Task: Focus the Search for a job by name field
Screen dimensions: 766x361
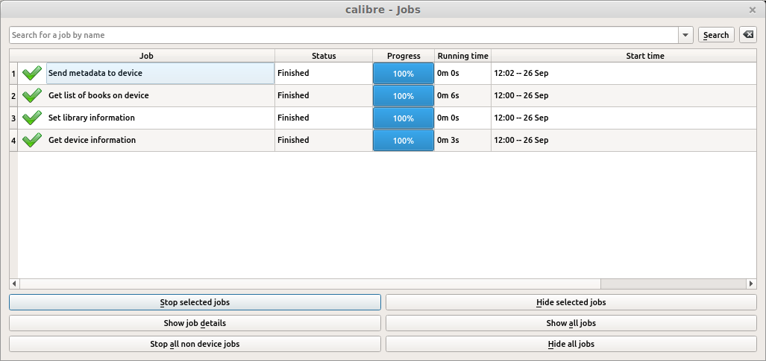Action: point(343,35)
